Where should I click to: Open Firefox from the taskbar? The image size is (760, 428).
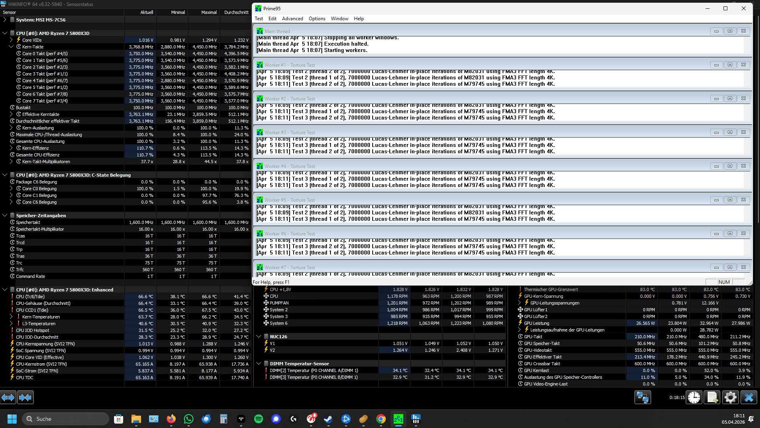tap(171, 419)
